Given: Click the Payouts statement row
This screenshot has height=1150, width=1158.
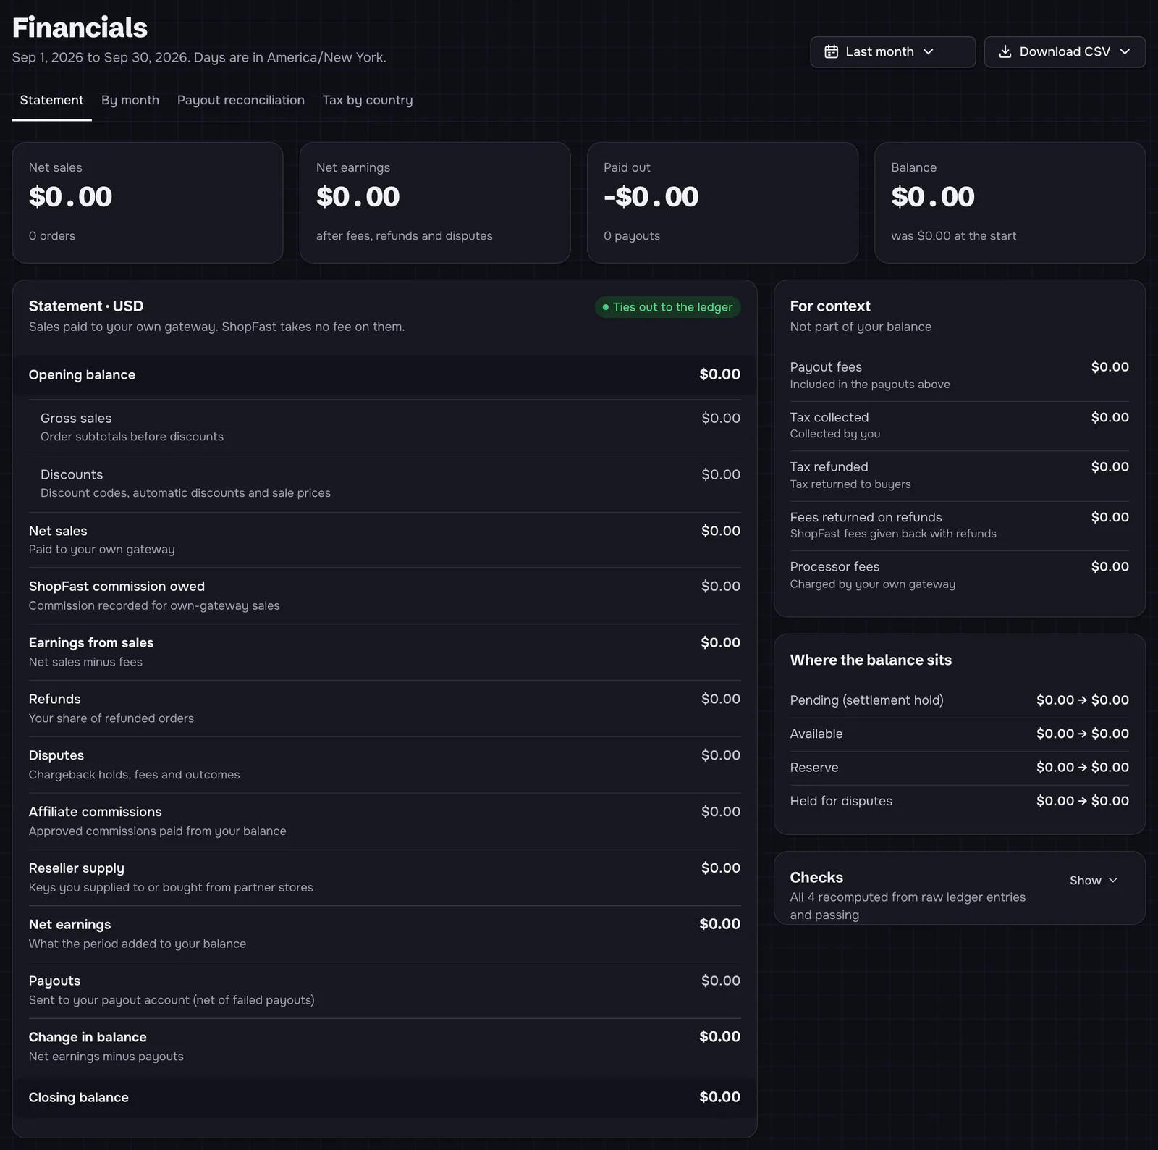Looking at the screenshot, I should click(x=384, y=990).
